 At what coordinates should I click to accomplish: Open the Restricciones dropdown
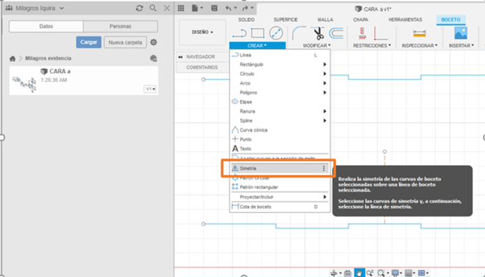372,46
